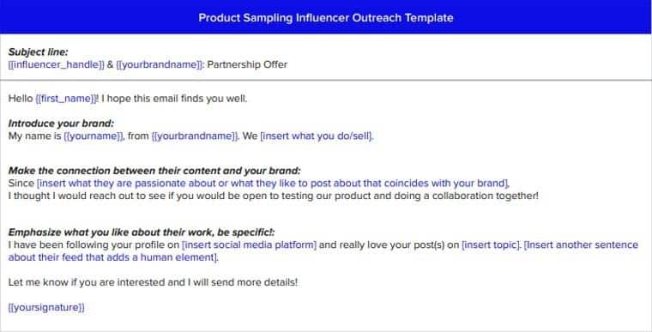
Task: Click the Let me know if interested line
Action: tap(153, 282)
